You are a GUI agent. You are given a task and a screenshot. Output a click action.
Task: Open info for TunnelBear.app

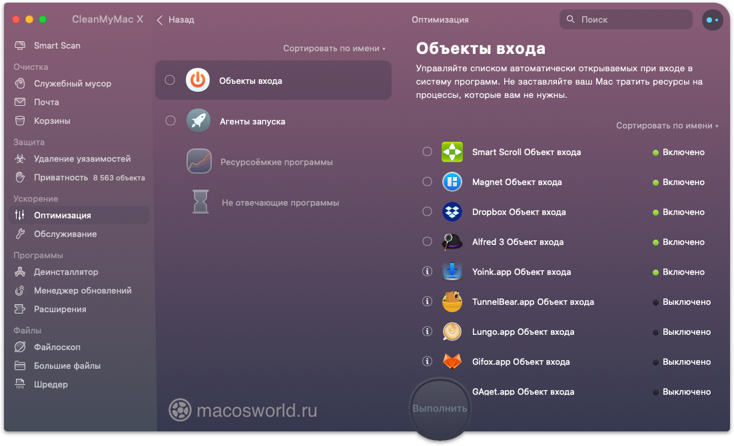pyautogui.click(x=427, y=302)
